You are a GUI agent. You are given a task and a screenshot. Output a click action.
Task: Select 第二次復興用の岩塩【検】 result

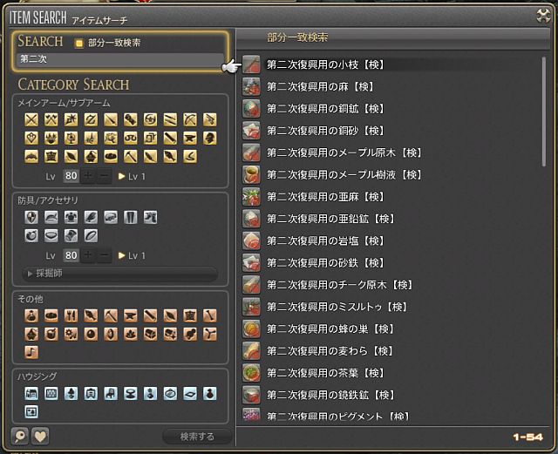click(390, 241)
